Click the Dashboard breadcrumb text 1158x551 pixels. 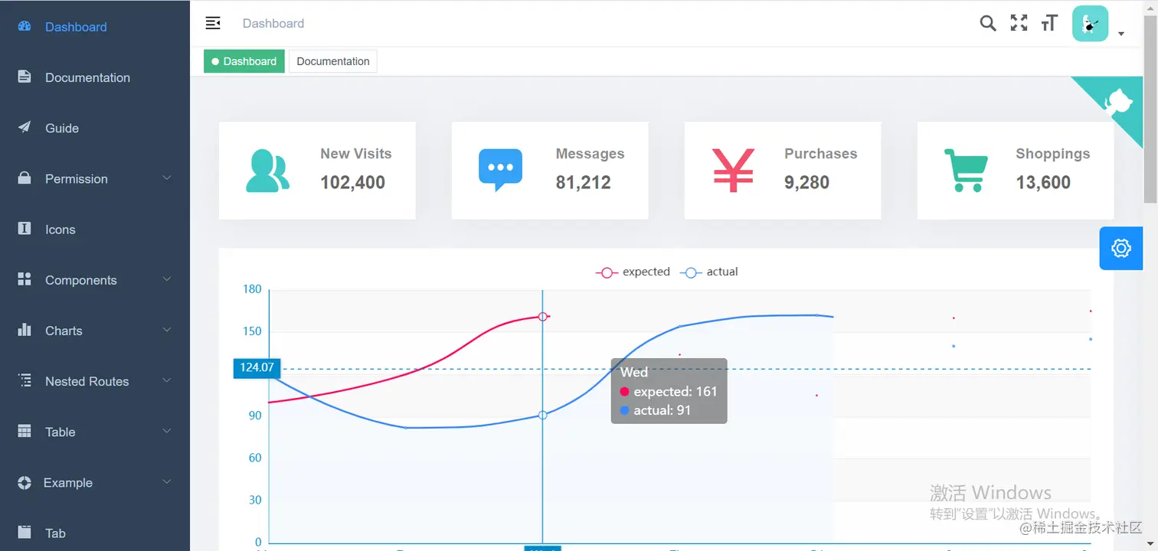pyautogui.click(x=273, y=24)
